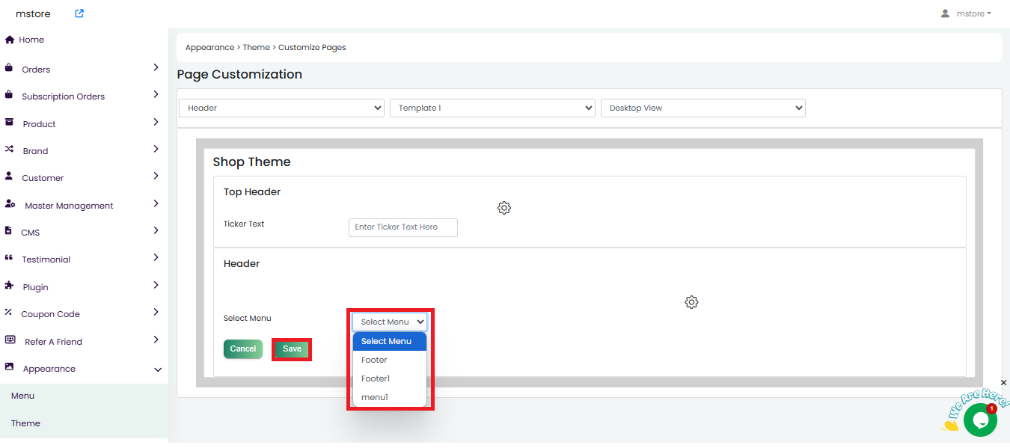The height and width of the screenshot is (448, 1010).
Task: Click the Testimonial quote icon
Action: pos(9,258)
